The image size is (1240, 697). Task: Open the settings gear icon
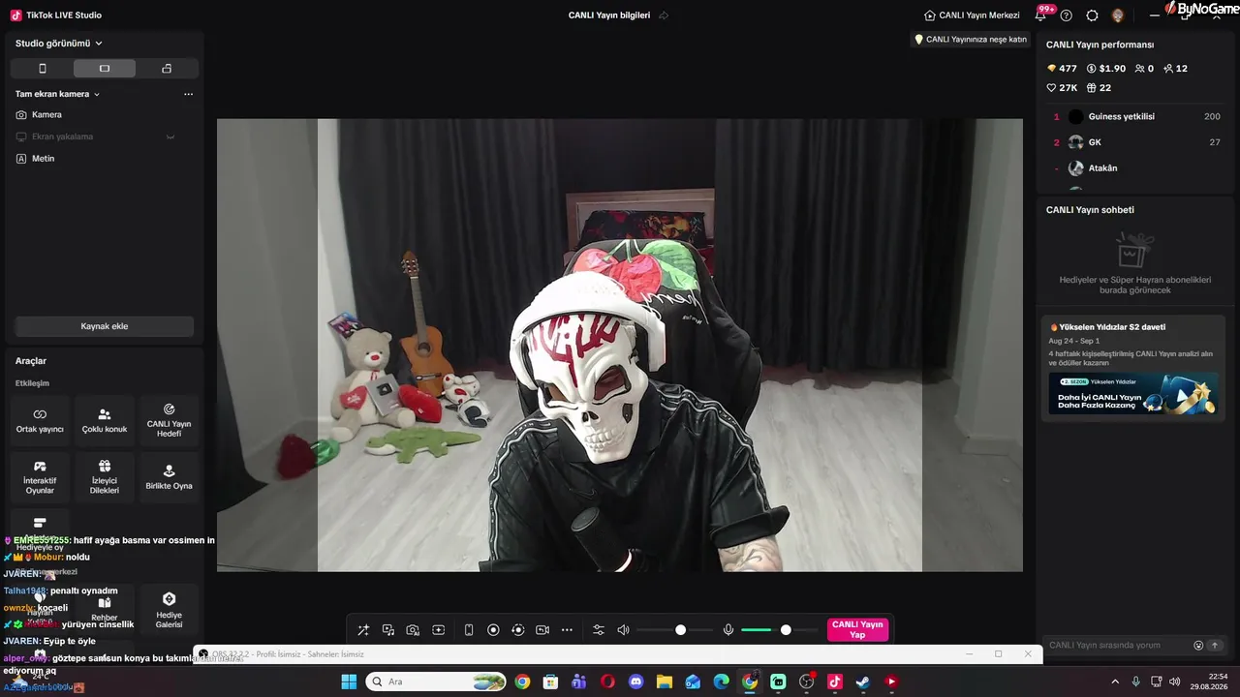(x=1093, y=15)
